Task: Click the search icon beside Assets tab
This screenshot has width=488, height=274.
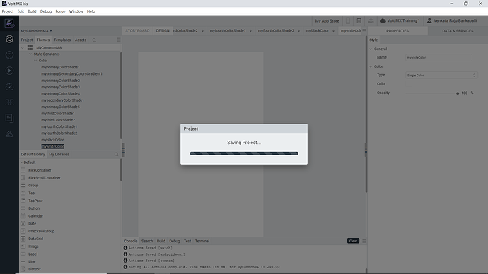Action: [x=94, y=40]
